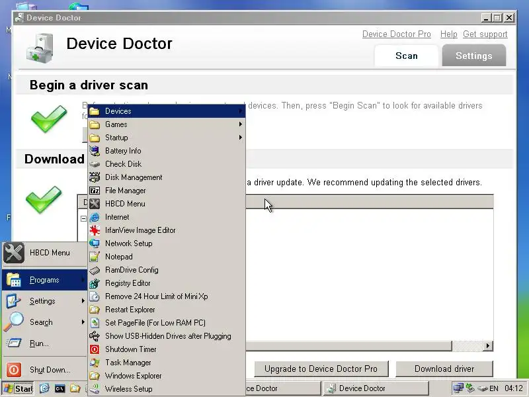Screen dimensions: 529x397
Task: Open the Windows Explorer icon
Action: (95, 376)
